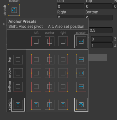Click the 'Bottom' field label
Viewport: 117px width, 120px height.
tap(92, 12)
